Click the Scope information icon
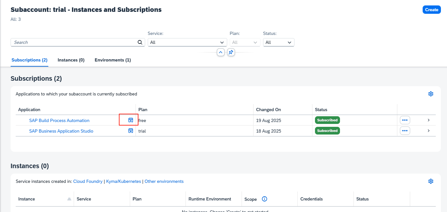The width and height of the screenshot is (447, 212). tap(264, 199)
